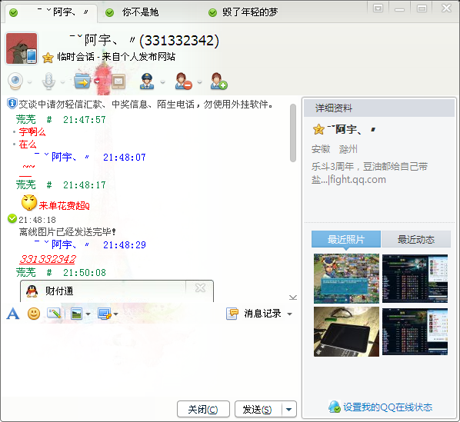460x422 pixels.
Task: Click the send picture icon
Action: click(x=77, y=314)
